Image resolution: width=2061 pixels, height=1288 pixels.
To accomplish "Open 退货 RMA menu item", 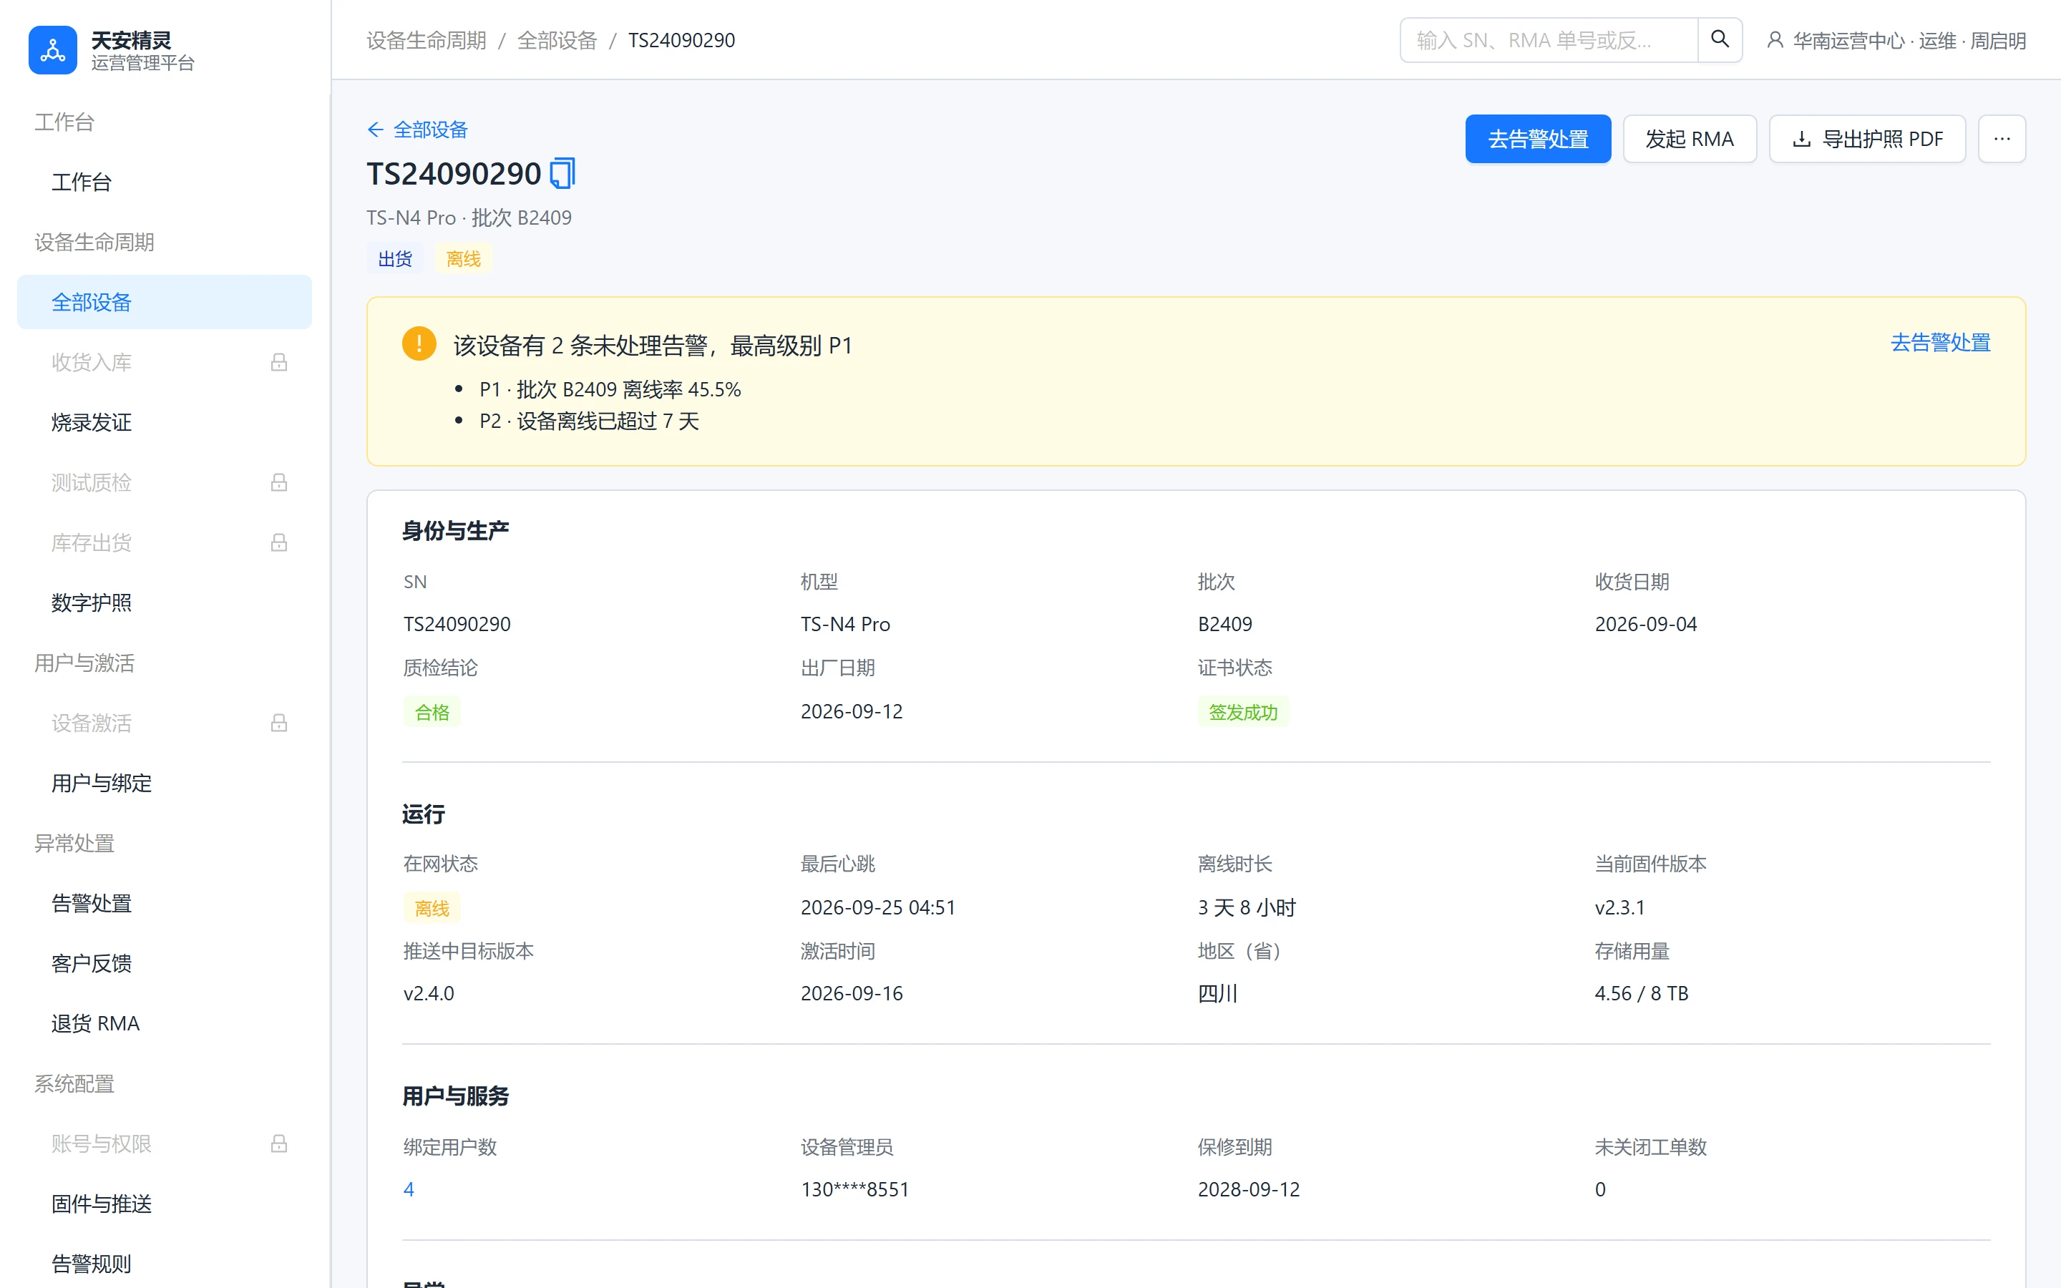I will pyautogui.click(x=165, y=1023).
